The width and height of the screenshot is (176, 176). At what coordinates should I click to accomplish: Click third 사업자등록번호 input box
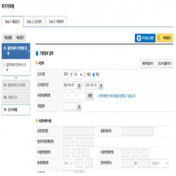(x=82, y=96)
